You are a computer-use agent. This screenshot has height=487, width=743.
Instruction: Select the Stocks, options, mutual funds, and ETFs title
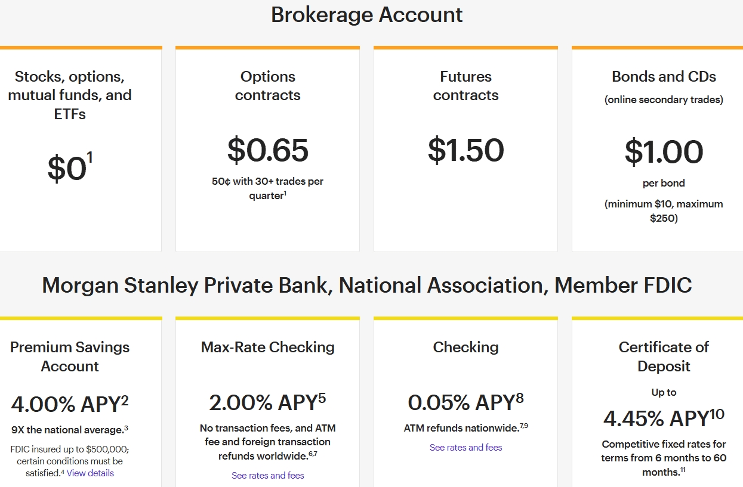(70, 95)
